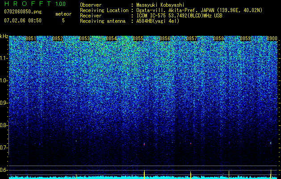Image resolution: width=281 pixels, height=179 pixels.
Task: Click the 1.0 kHz frequency axis label
Action: tap(3, 81)
